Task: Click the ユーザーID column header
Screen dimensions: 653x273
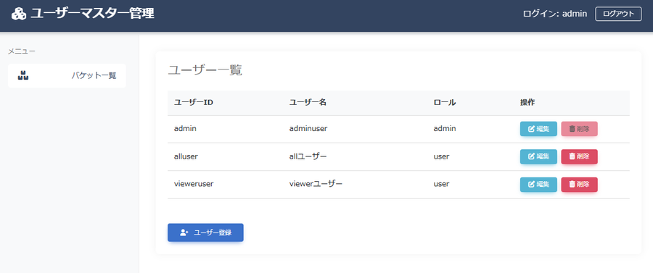Action: coord(194,103)
